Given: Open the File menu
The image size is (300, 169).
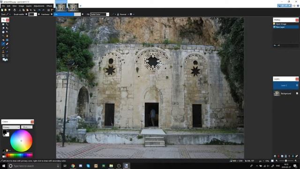Looking at the screenshot, I should 3,6.
